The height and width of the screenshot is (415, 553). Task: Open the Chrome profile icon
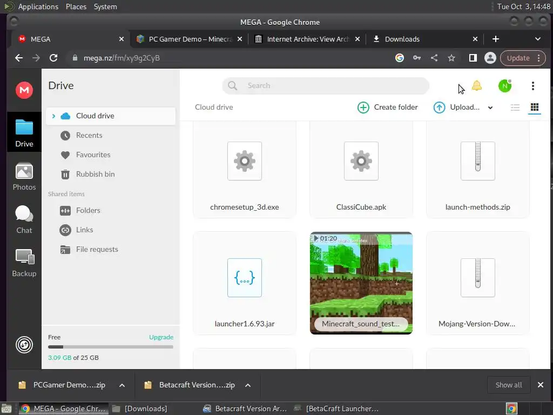(490, 58)
